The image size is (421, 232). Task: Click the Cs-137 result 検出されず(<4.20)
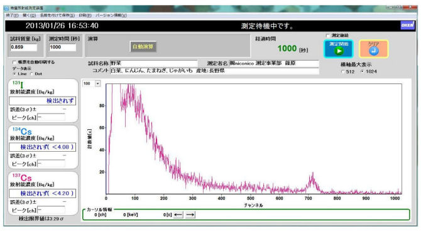[x=43, y=193]
